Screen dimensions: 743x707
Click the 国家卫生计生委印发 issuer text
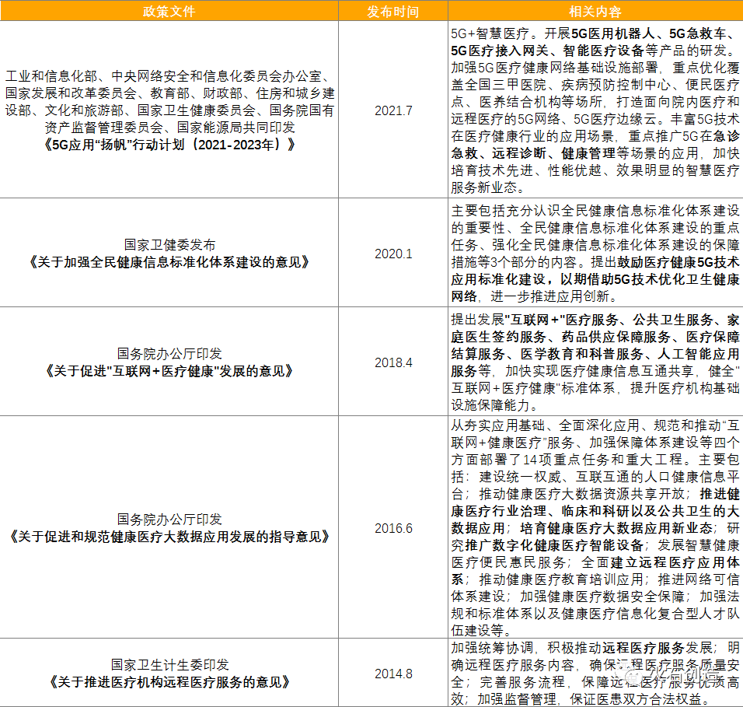point(169,665)
